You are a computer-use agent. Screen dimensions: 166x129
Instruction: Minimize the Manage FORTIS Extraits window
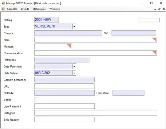tap(142, 3)
